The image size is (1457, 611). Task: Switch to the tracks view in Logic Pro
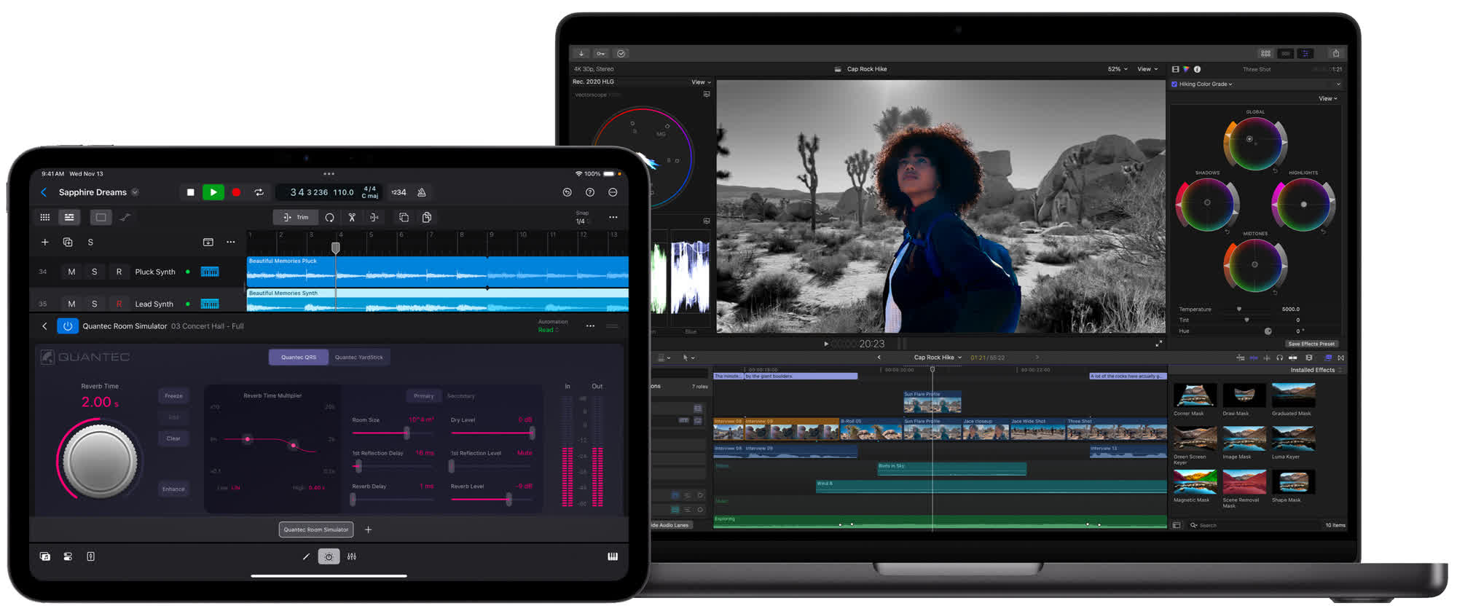coord(69,217)
